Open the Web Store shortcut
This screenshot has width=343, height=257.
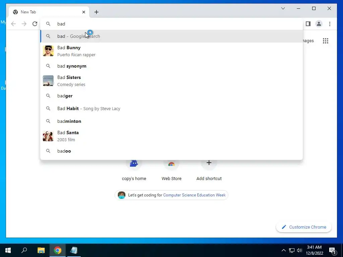click(171, 171)
